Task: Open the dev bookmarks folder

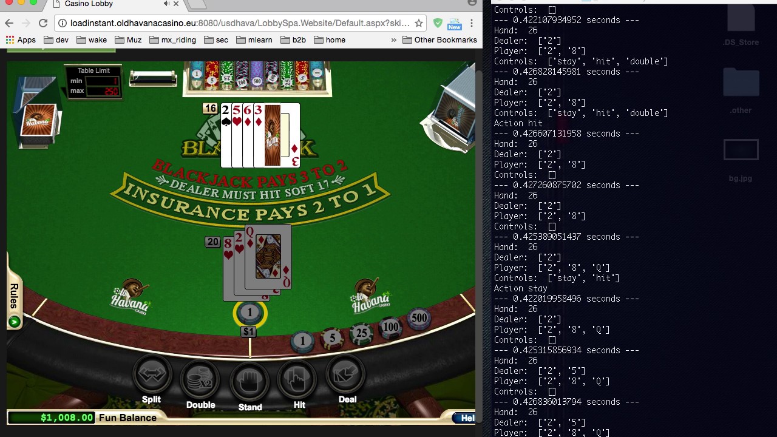Action: (x=55, y=40)
